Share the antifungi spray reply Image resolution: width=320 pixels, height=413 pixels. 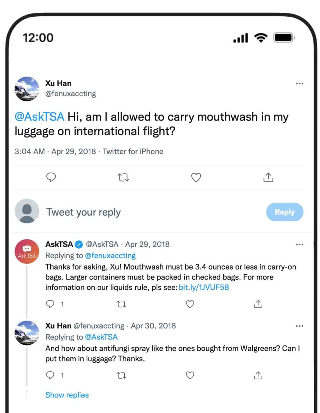click(258, 375)
